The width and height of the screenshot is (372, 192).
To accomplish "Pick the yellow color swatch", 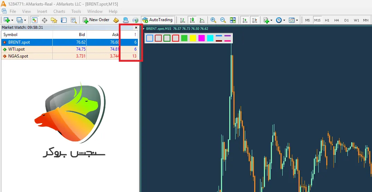I will pyautogui.click(x=193, y=38).
